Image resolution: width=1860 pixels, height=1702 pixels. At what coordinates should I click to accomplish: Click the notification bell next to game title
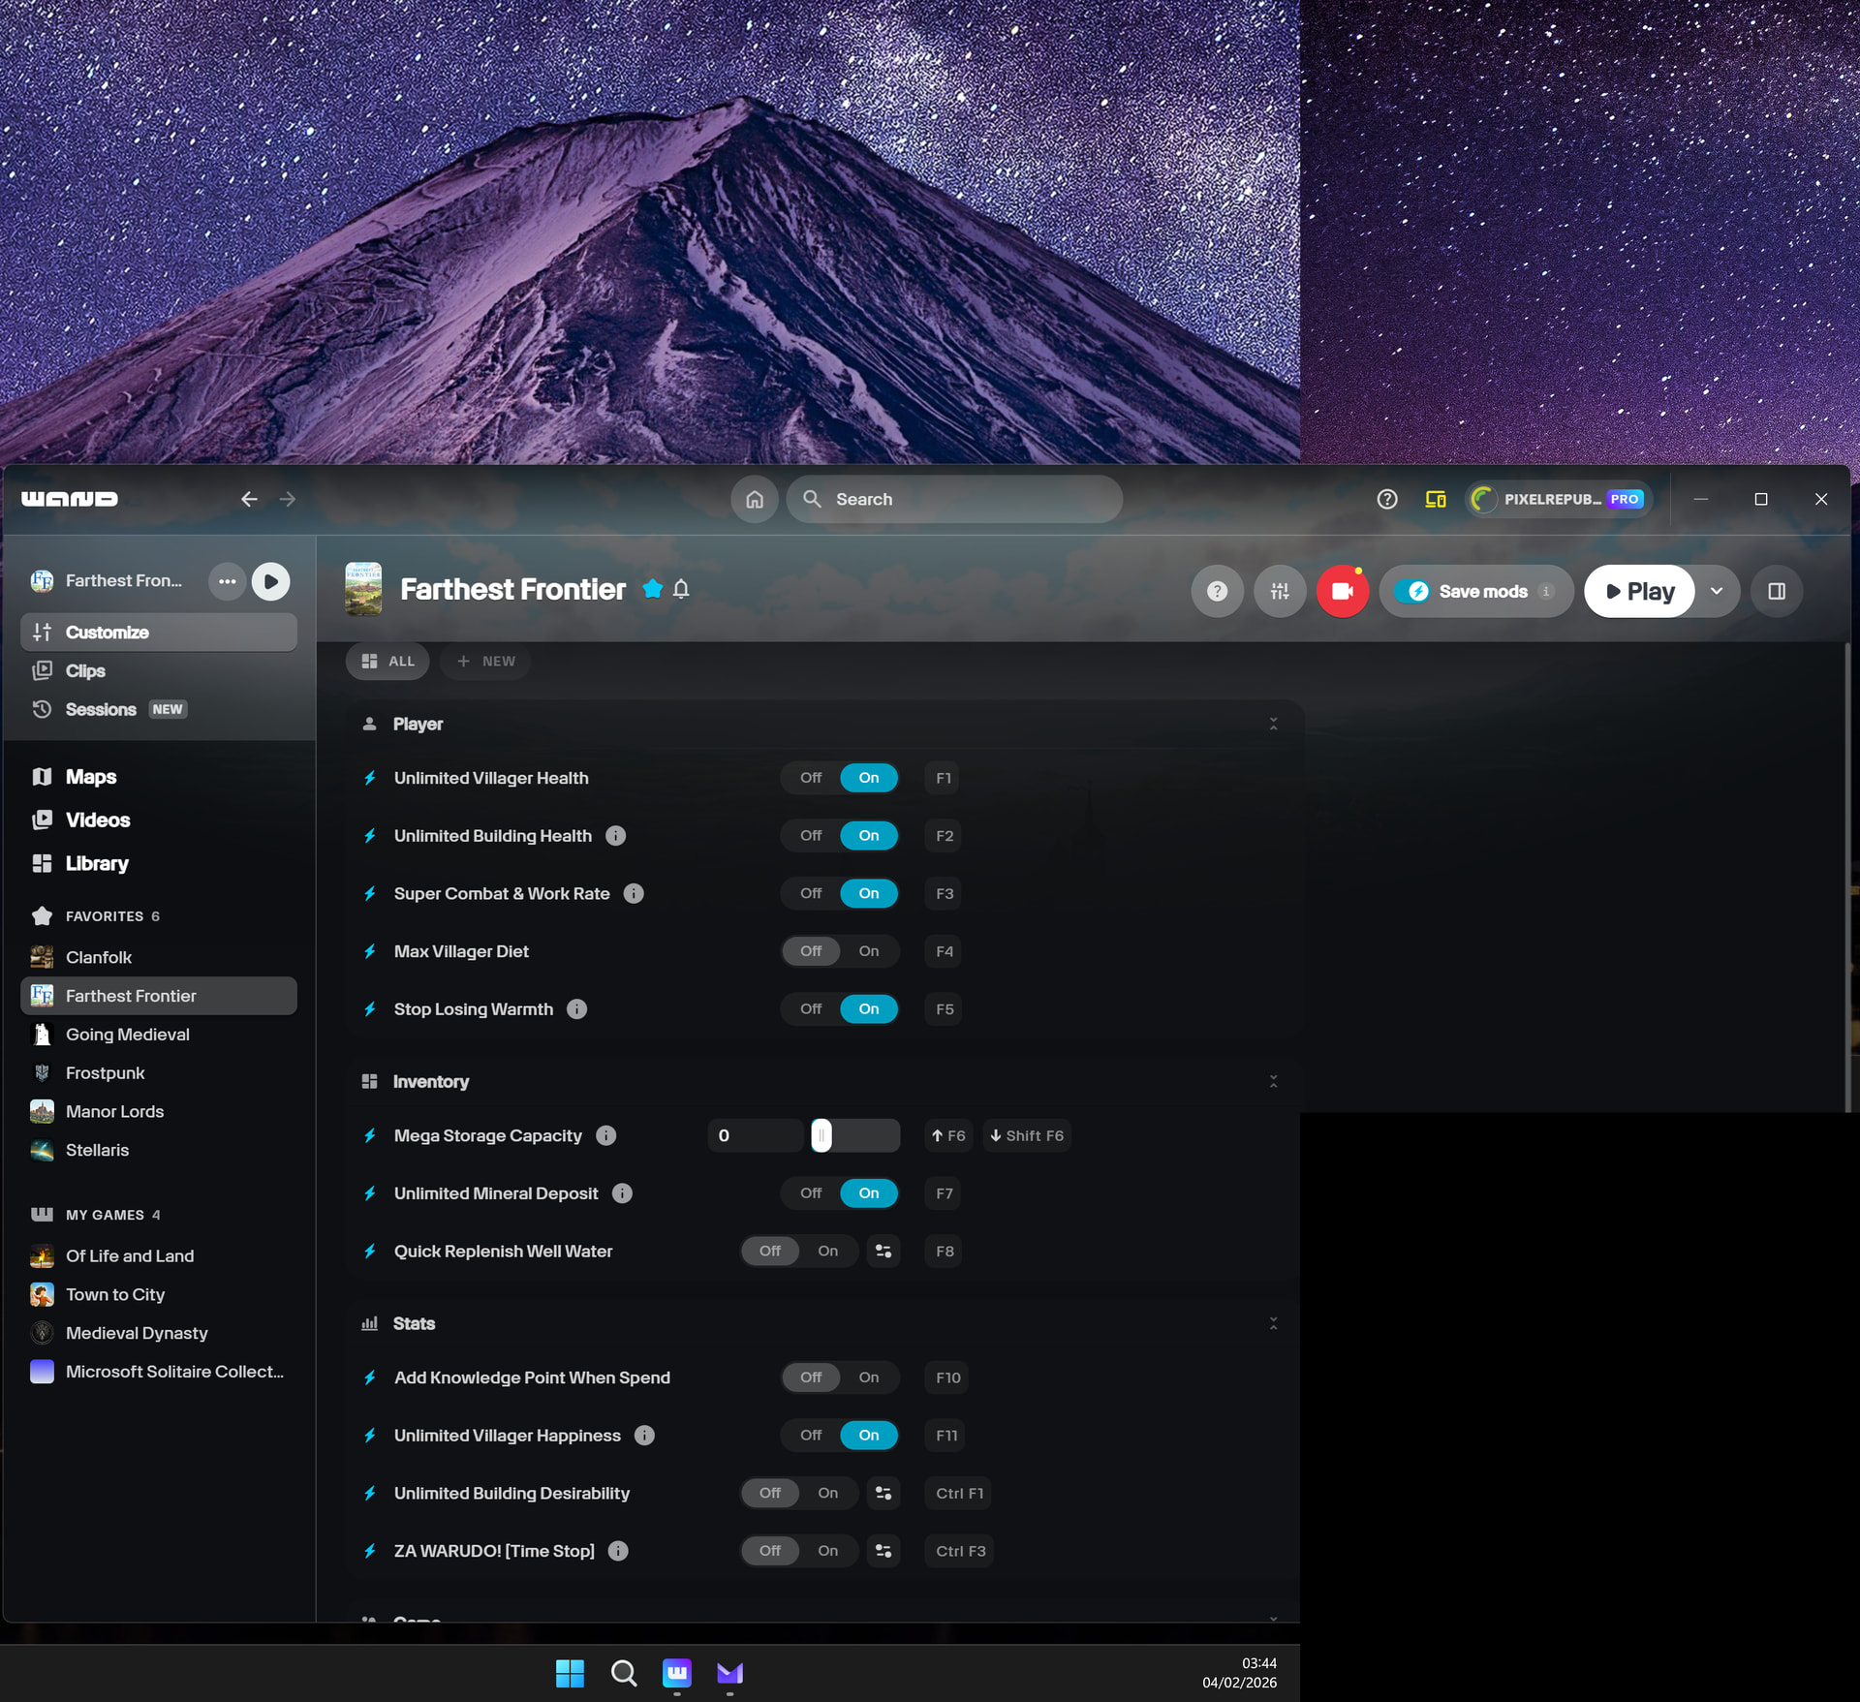point(681,589)
